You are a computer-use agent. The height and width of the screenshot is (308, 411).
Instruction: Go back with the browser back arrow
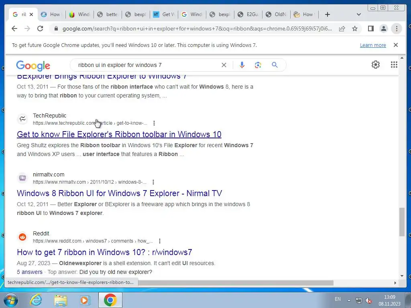[14, 28]
